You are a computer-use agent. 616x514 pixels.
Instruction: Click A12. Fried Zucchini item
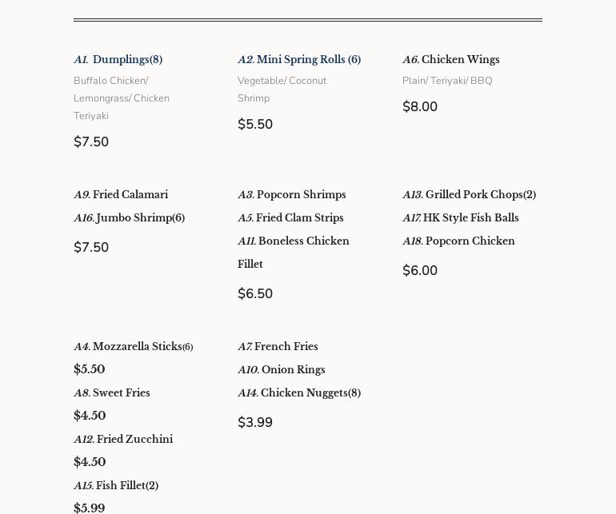pyautogui.click(x=123, y=440)
